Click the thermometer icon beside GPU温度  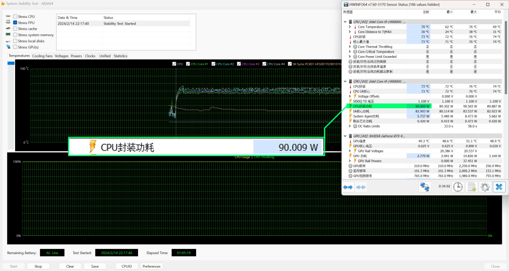(351, 141)
